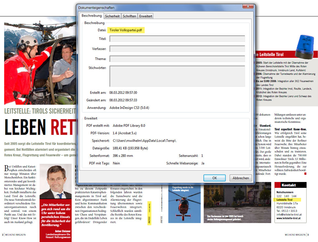Click the Anton Steixner name caption
The image size is (318, 242).
(x=63, y=231)
